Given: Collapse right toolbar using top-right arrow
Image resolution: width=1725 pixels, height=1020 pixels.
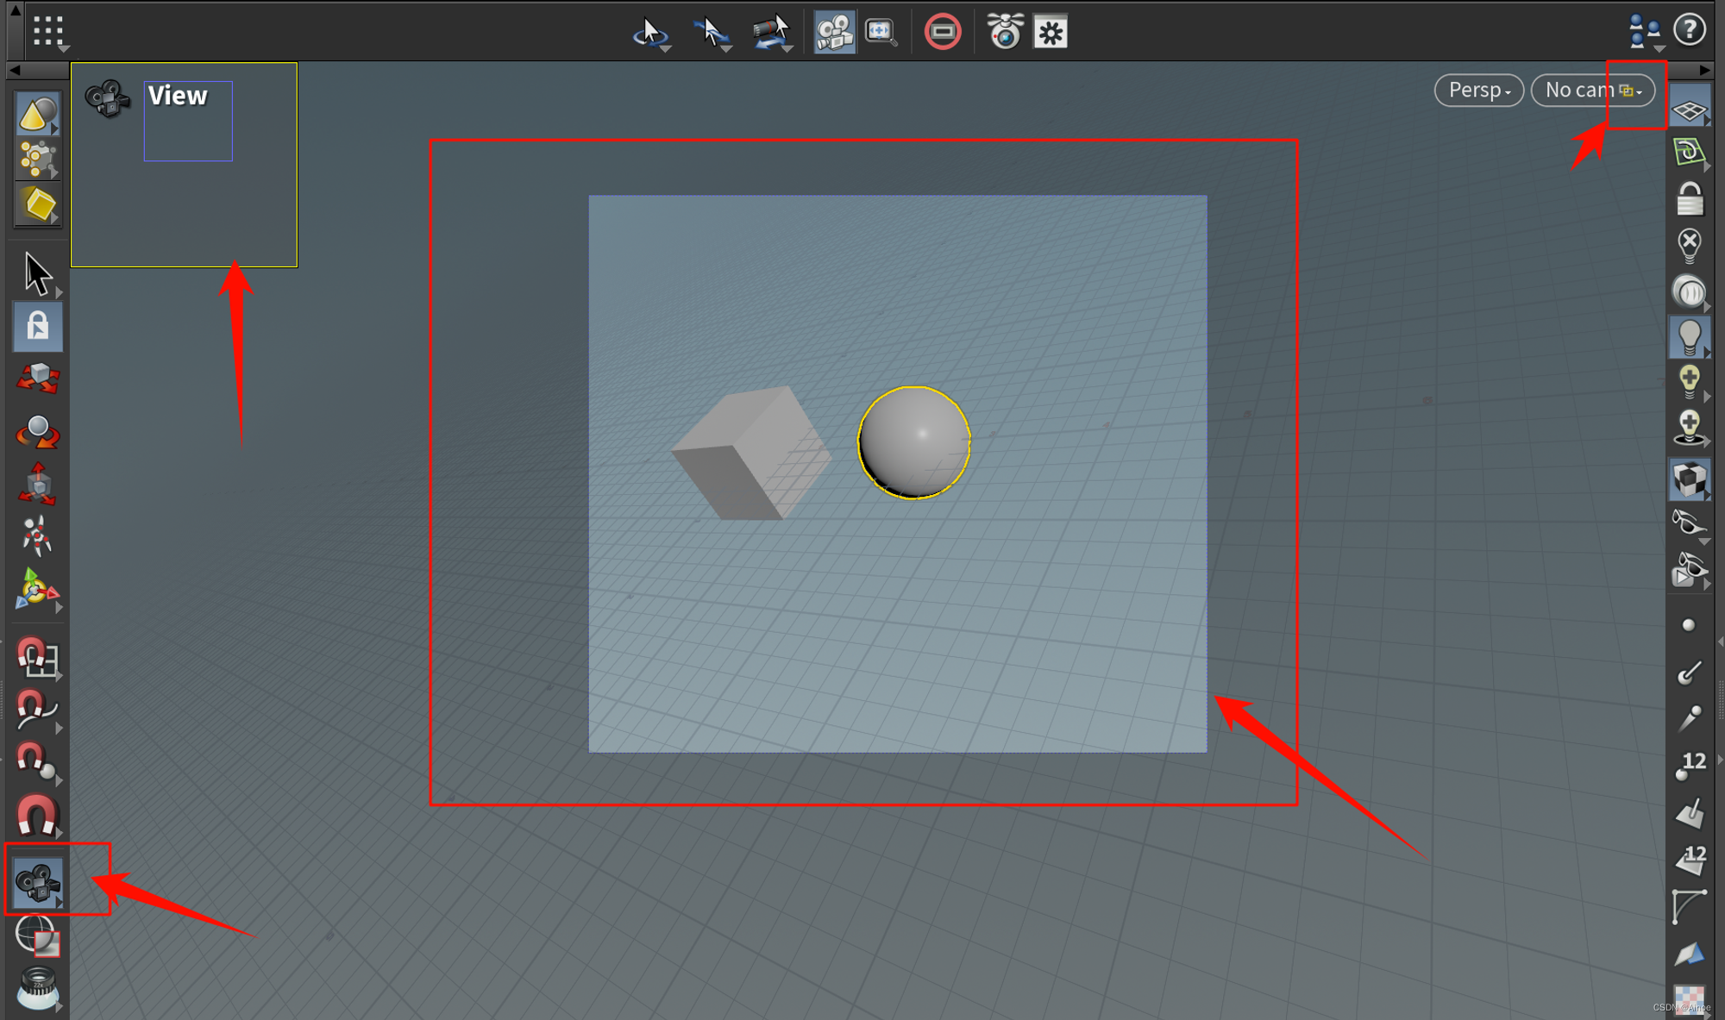Looking at the screenshot, I should pyautogui.click(x=1704, y=70).
